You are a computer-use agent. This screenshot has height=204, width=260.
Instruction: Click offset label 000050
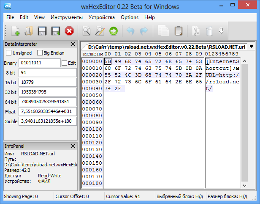(92, 95)
